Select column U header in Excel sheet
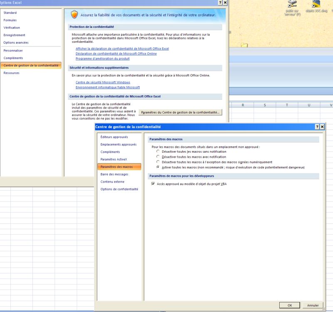The width and height of the screenshot is (333, 312). click(309, 105)
